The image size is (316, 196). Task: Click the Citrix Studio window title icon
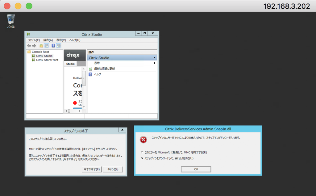28,34
